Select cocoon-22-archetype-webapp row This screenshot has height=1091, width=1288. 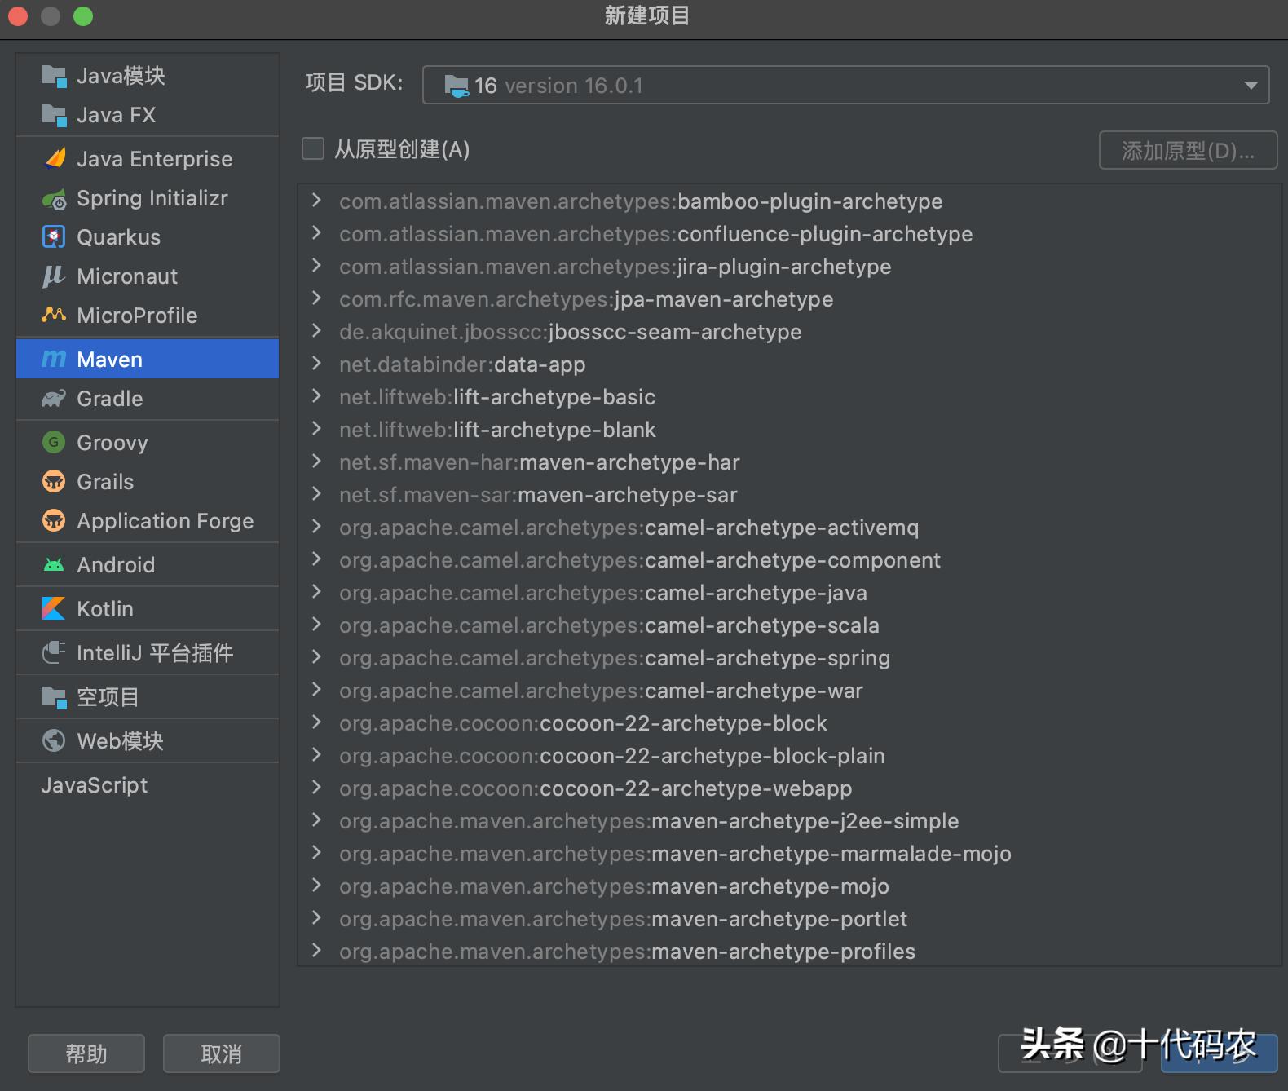(789, 788)
